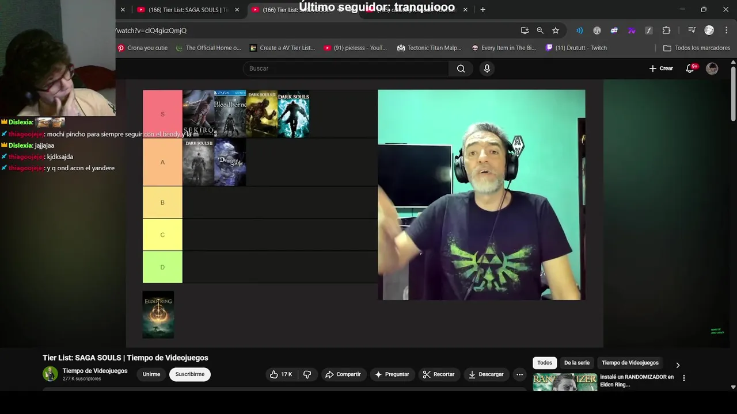Click the Elden Ring cover in the video
Viewport: 737px width, 414px height.
(158, 315)
